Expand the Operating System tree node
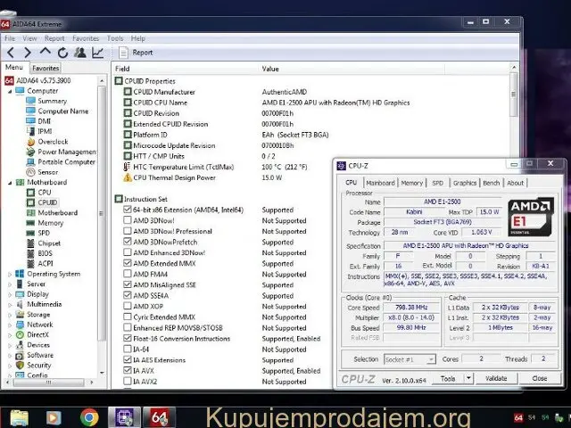Viewport: 571px width, 428px height. click(8, 274)
